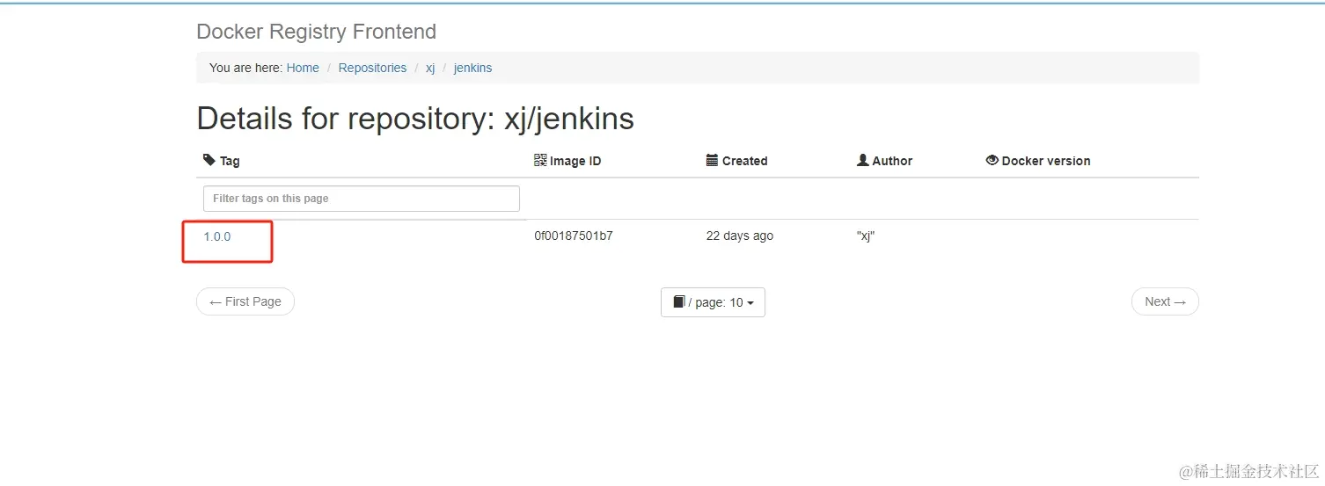This screenshot has height=486, width=1325.
Task: Click the First Page button
Action: coord(245,301)
